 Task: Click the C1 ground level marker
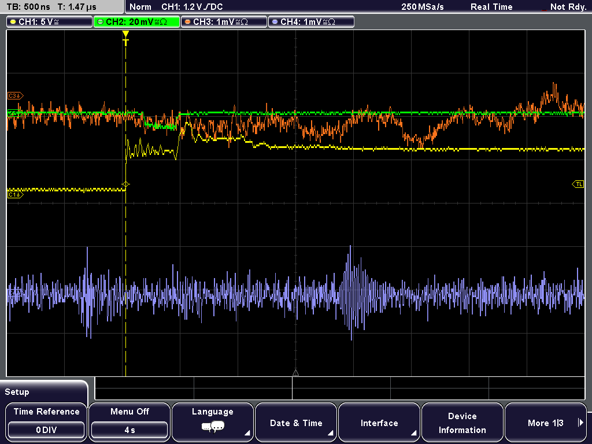[x=16, y=194]
